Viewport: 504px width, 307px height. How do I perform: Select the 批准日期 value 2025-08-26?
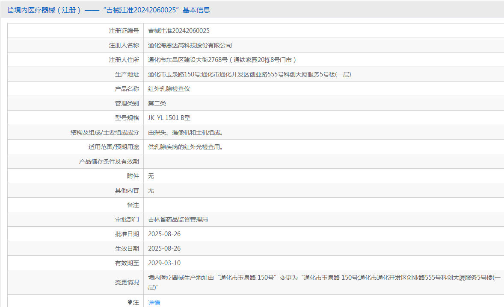pyautogui.click(x=164, y=234)
